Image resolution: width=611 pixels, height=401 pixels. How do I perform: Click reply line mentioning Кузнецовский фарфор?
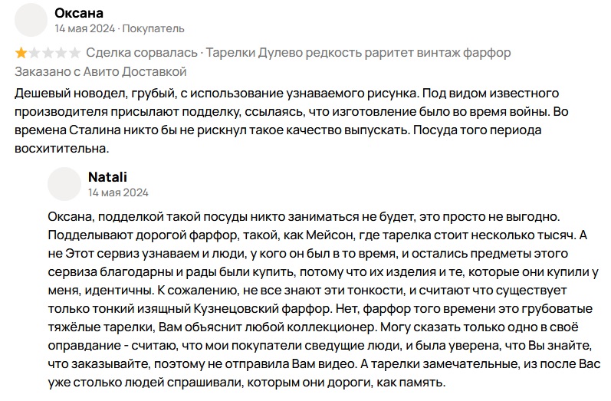click(320, 309)
